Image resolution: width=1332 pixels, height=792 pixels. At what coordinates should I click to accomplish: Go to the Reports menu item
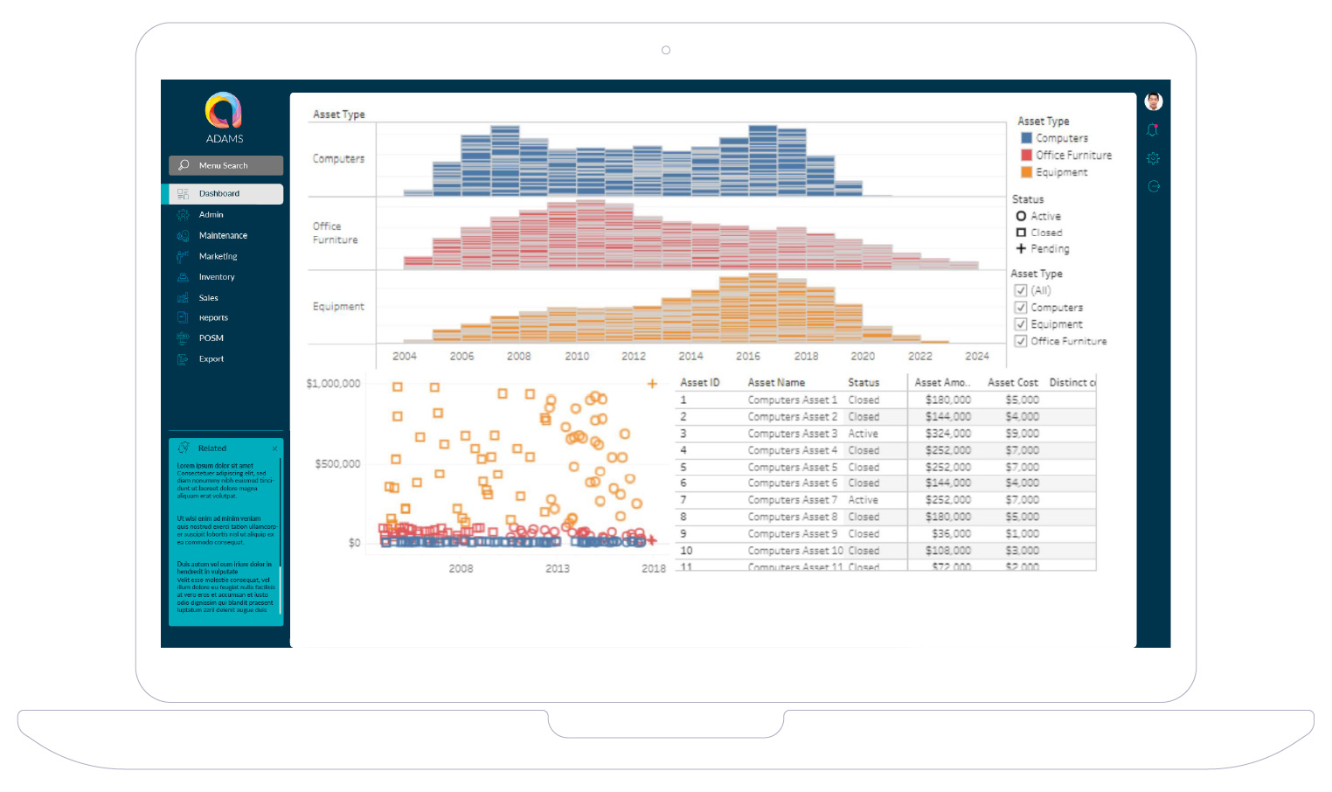(213, 318)
